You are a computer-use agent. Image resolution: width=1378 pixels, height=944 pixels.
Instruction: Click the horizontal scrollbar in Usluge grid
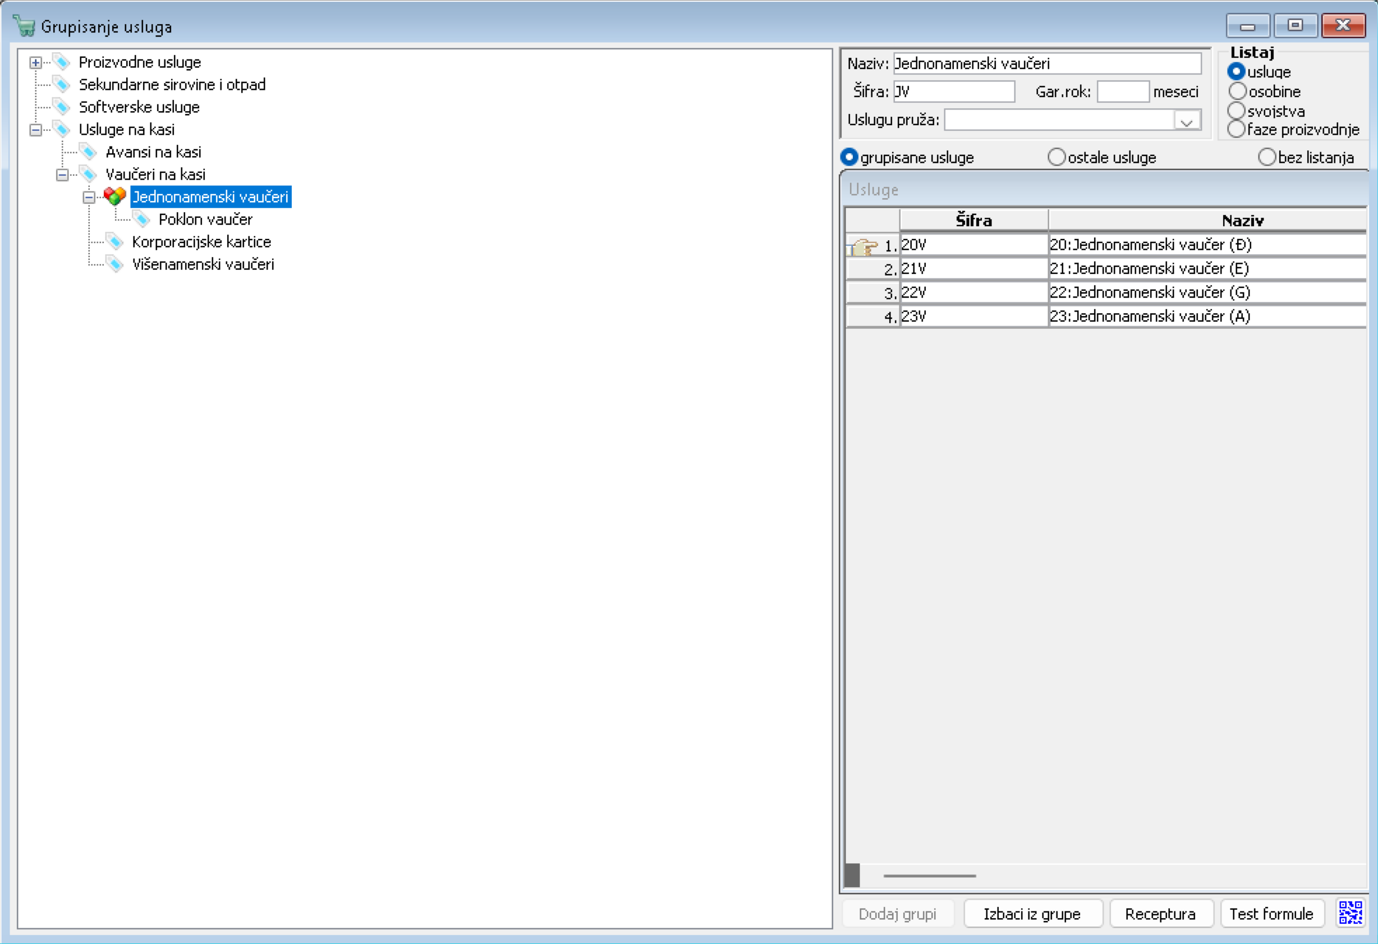click(929, 875)
